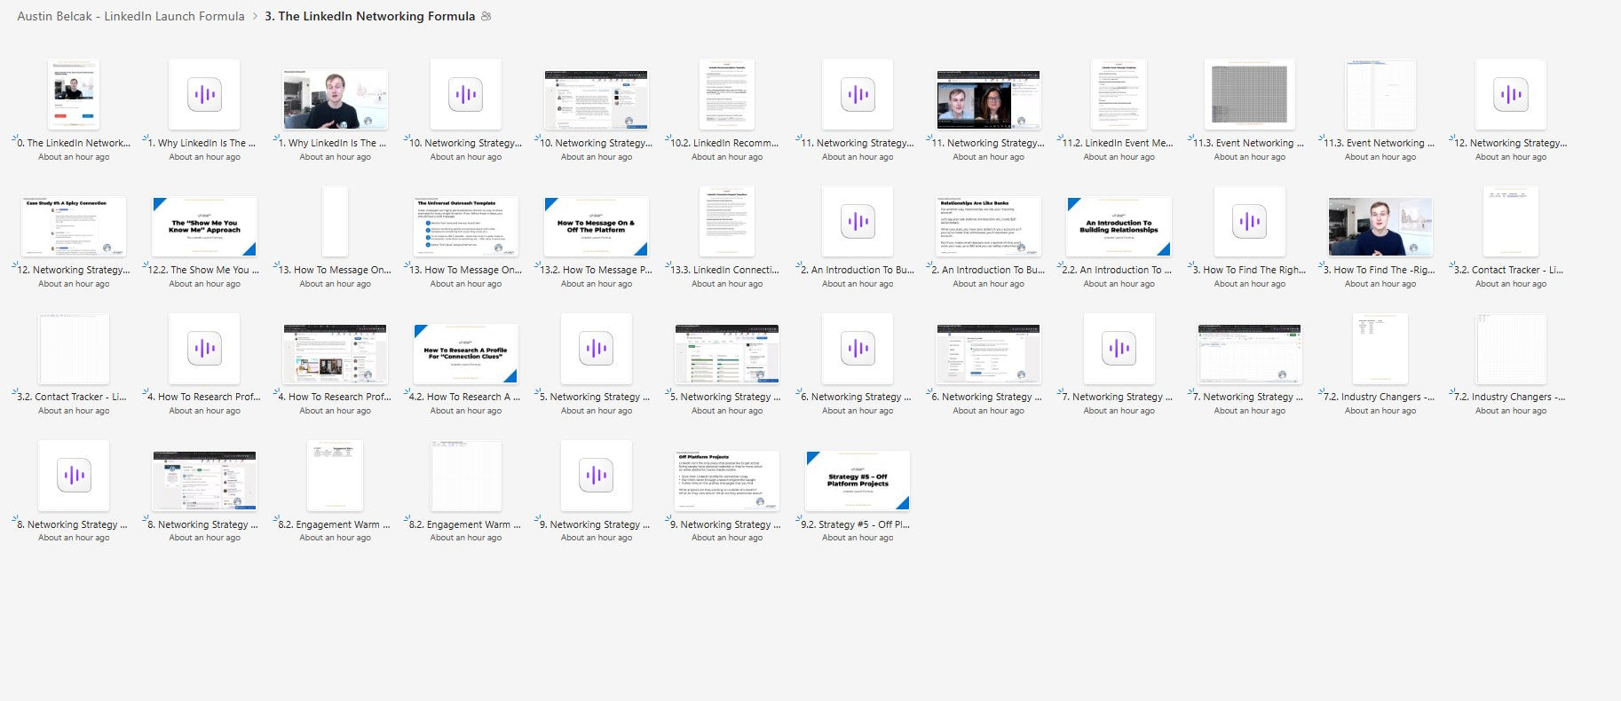Click audio icon of 11. Networking Strategy
The image size is (1621, 701).
858,95
